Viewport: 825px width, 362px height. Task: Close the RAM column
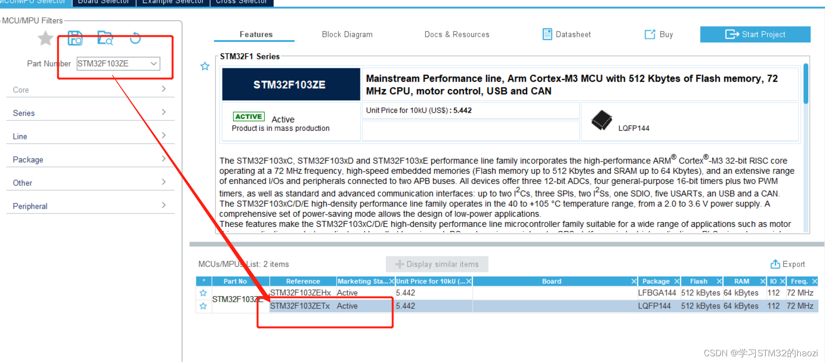point(763,281)
